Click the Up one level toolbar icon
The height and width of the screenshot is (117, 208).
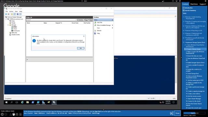(x=12, y=14)
